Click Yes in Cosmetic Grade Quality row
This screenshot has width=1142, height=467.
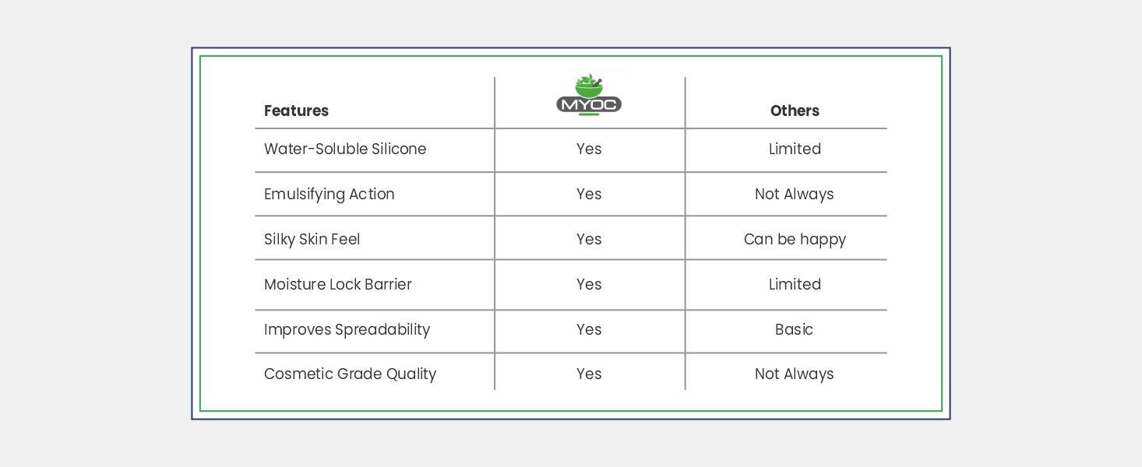[x=589, y=374]
